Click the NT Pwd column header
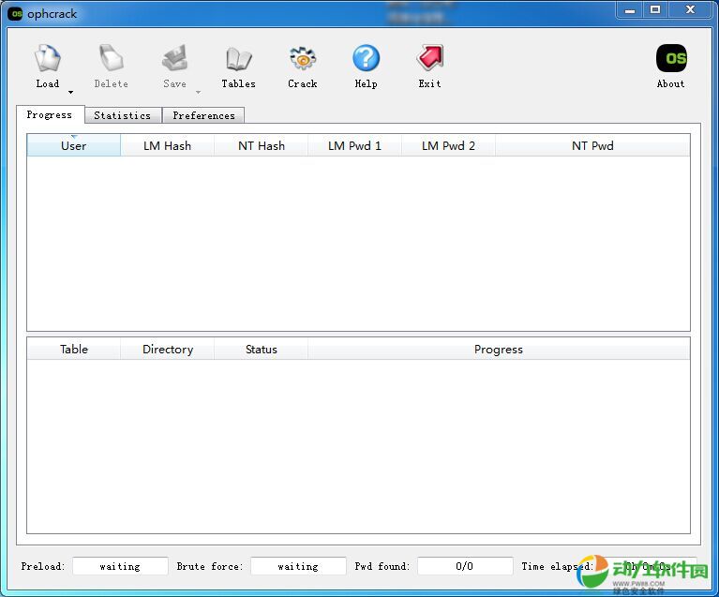This screenshot has height=597, width=719. (x=592, y=146)
